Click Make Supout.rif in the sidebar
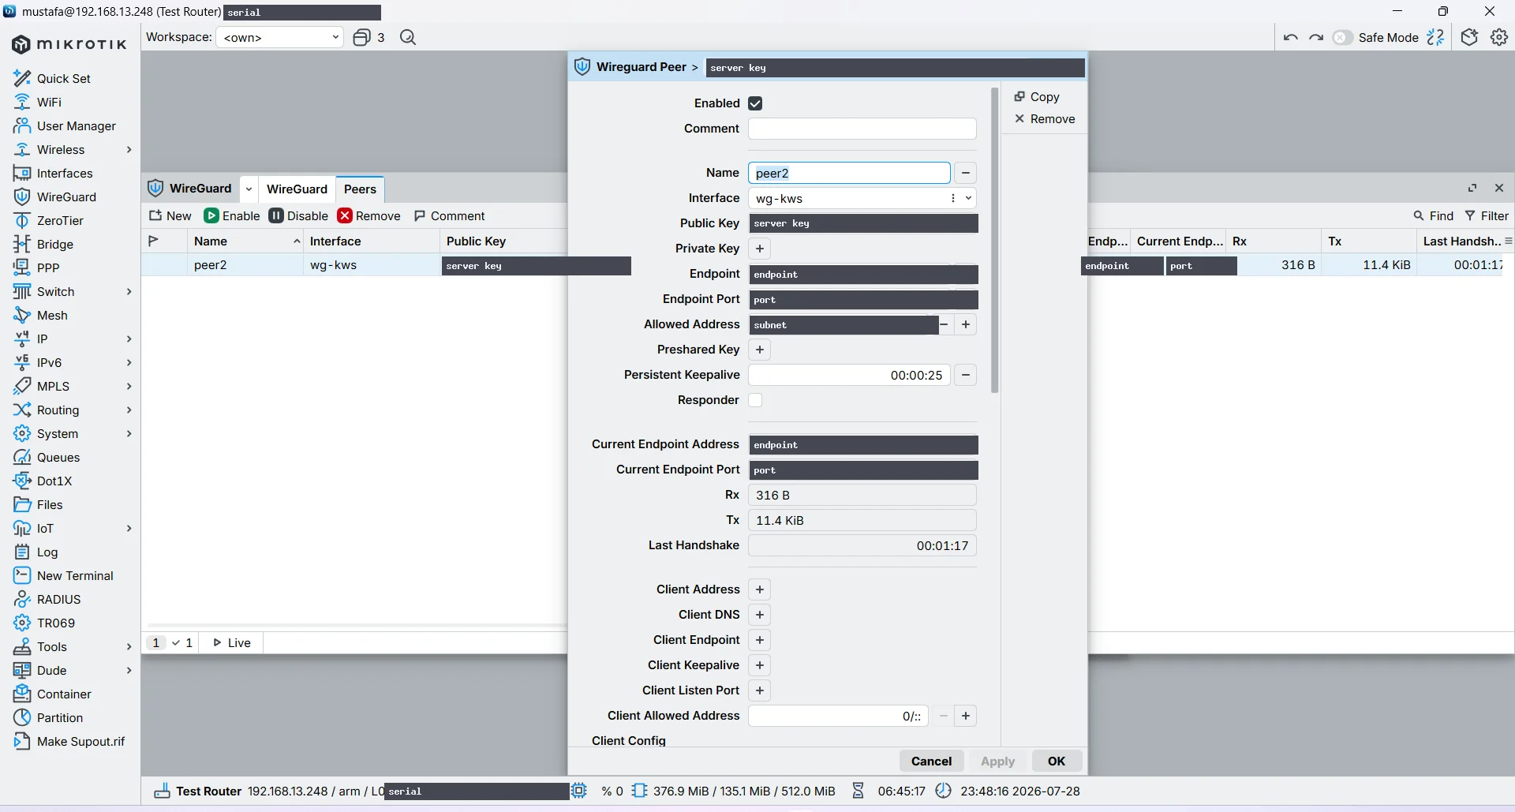 69,741
